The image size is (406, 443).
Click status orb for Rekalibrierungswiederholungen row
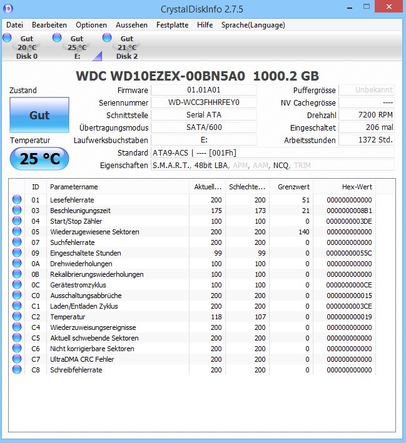pos(17,274)
